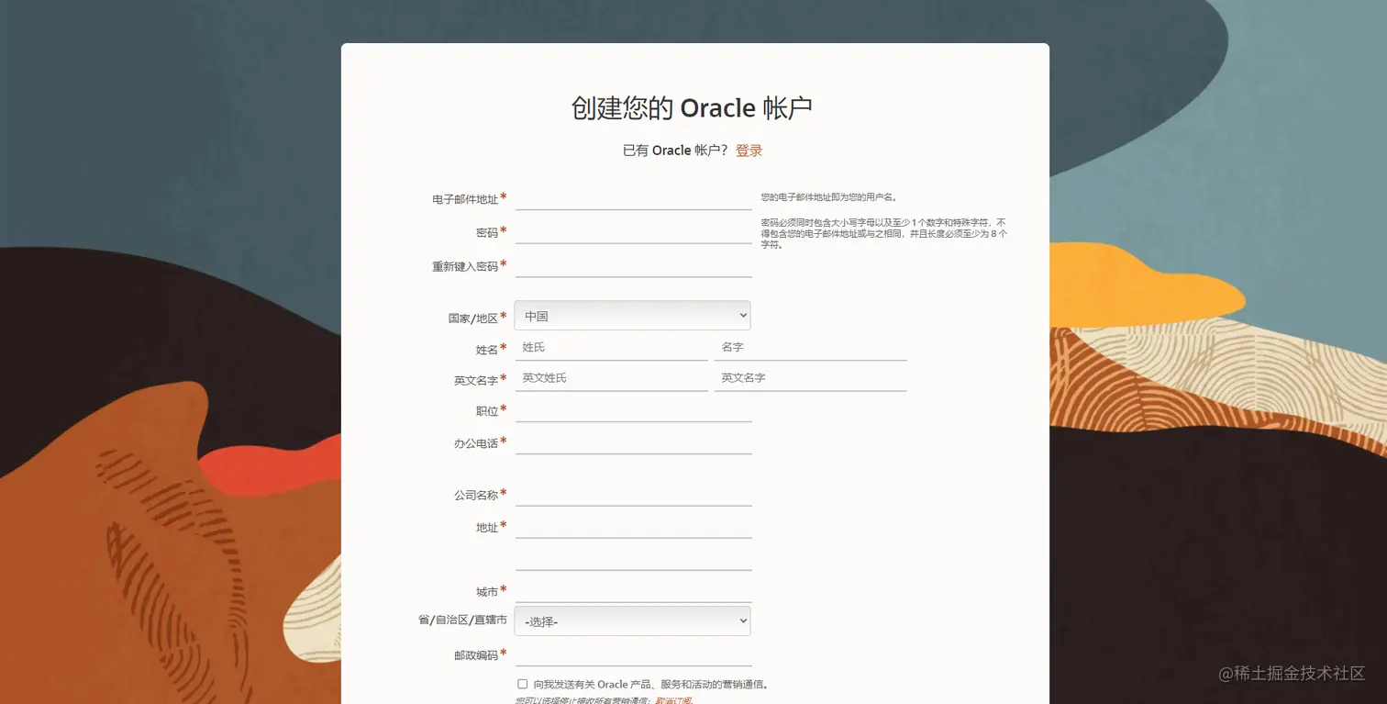Click into the 密码 password field
This screenshot has width=1387, height=704.
click(633, 231)
